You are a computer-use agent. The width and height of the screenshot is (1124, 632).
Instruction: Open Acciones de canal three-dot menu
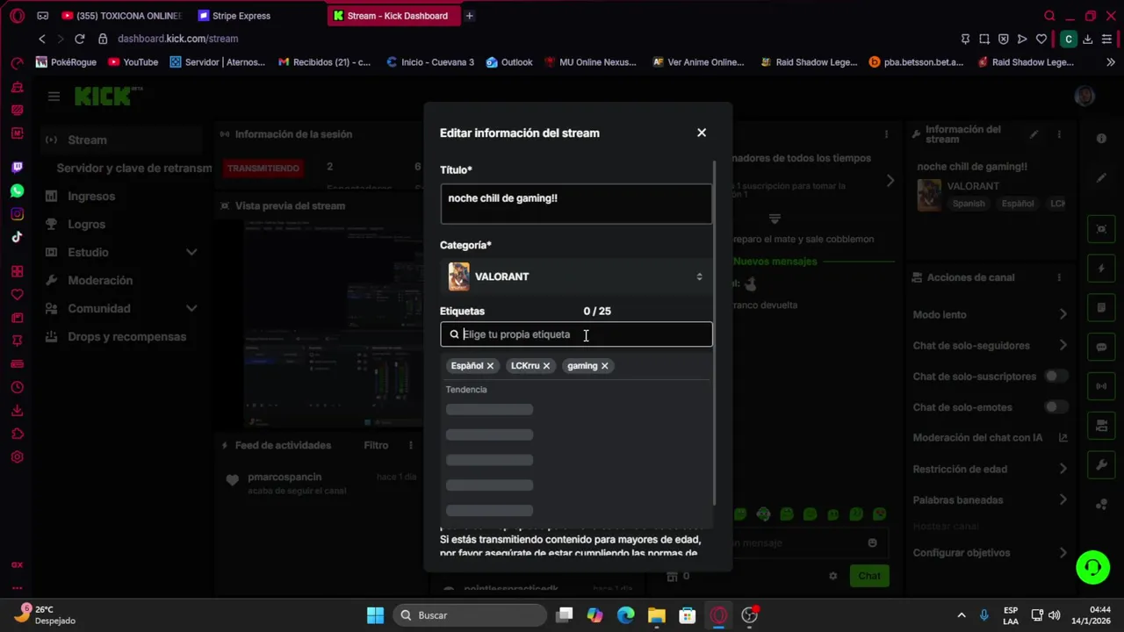tap(1059, 277)
